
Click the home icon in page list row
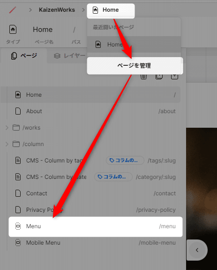coord(18,95)
